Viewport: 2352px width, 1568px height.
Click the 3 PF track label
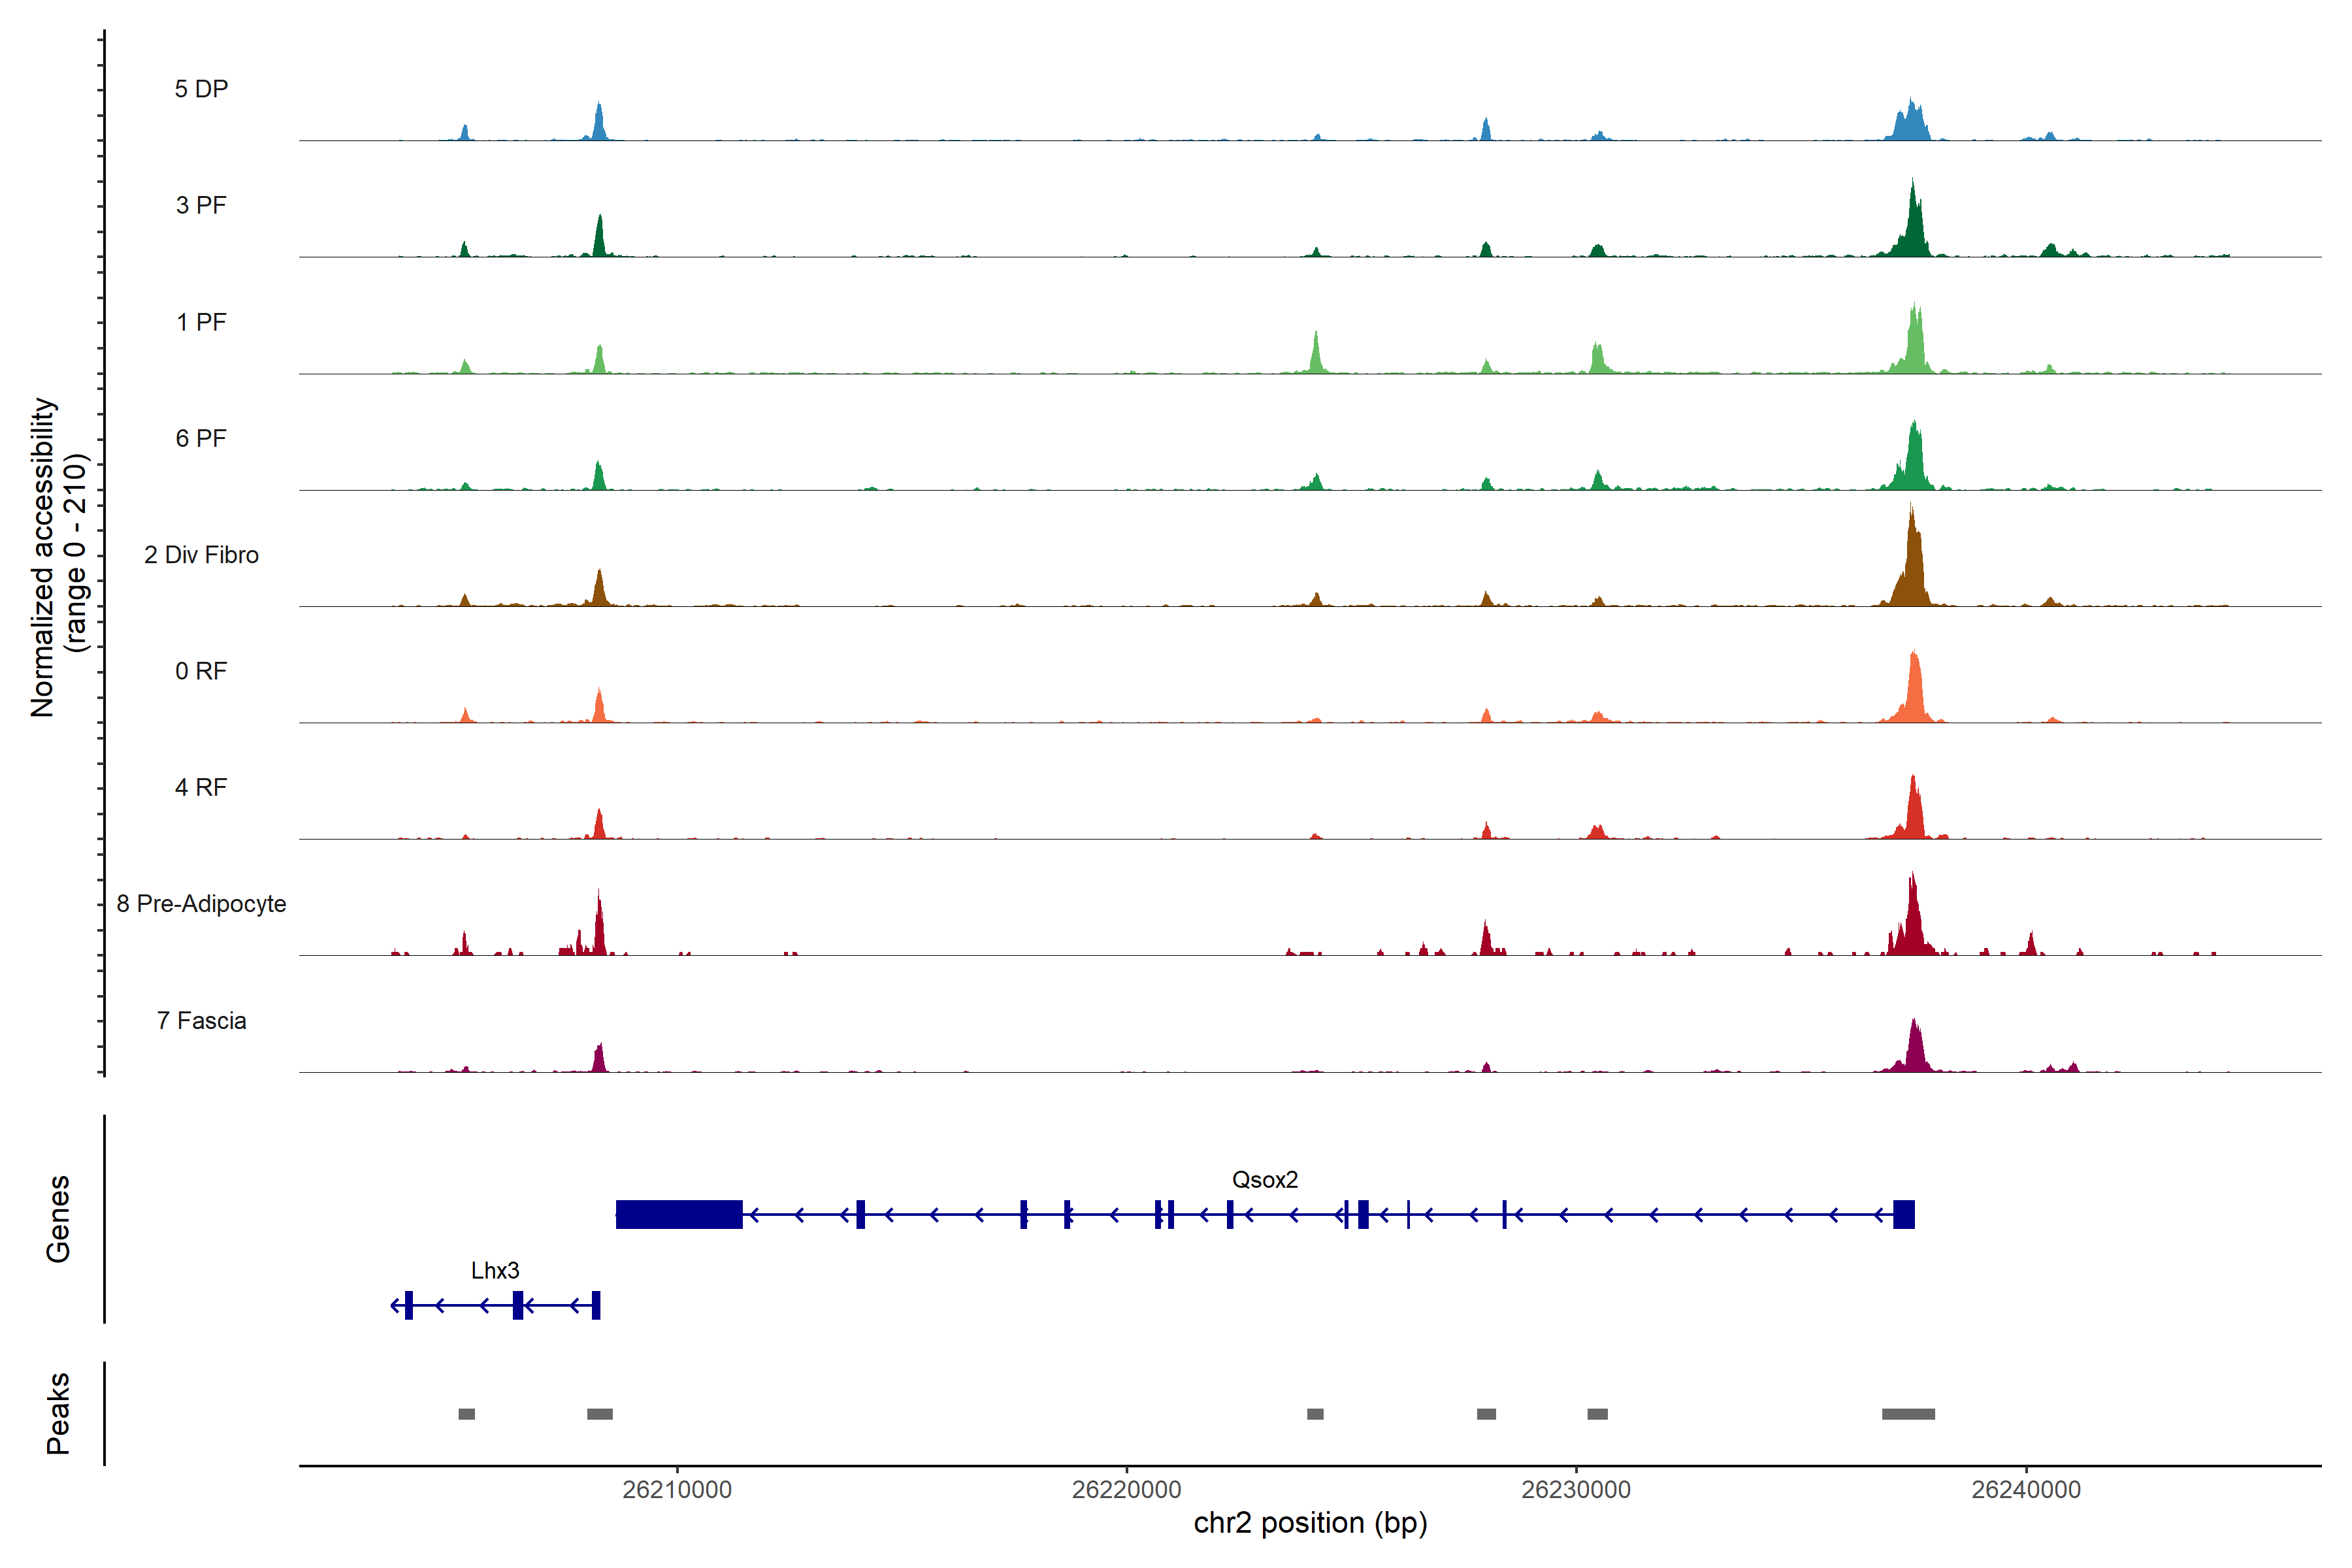click(x=201, y=206)
